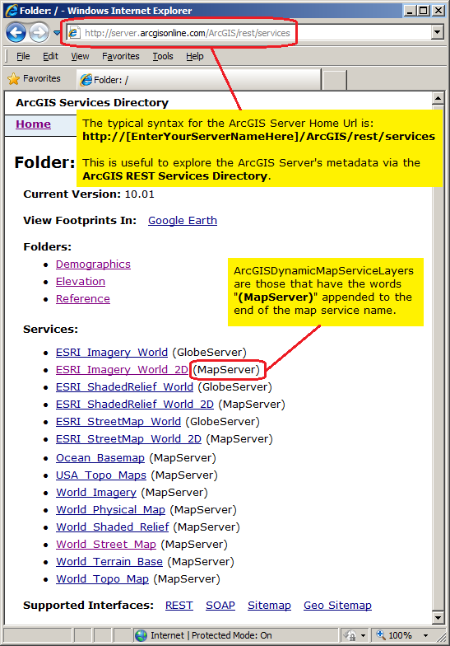Open the USA_Topo_Maps service link
Screen dimensions: 450x646
(101, 475)
